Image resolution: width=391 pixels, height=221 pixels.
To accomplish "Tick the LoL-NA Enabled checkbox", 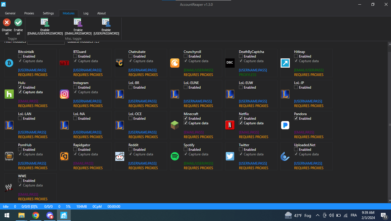I will click(75, 119).
